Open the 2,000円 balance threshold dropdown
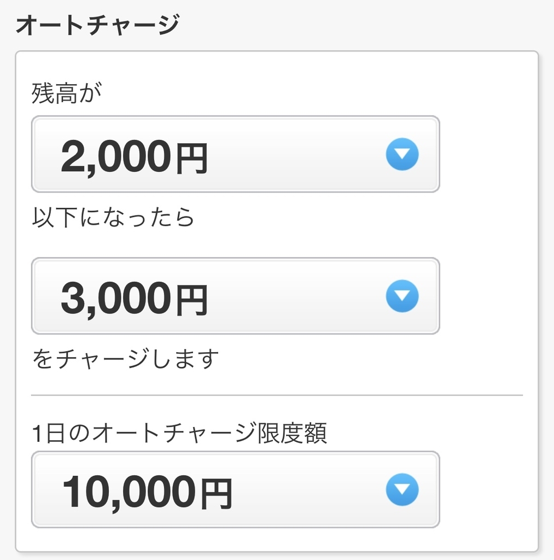The image size is (554, 560). [235, 154]
